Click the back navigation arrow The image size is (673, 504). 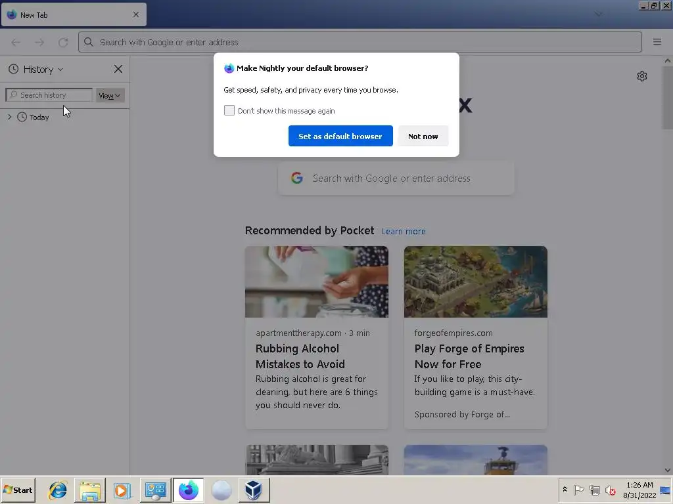16,42
